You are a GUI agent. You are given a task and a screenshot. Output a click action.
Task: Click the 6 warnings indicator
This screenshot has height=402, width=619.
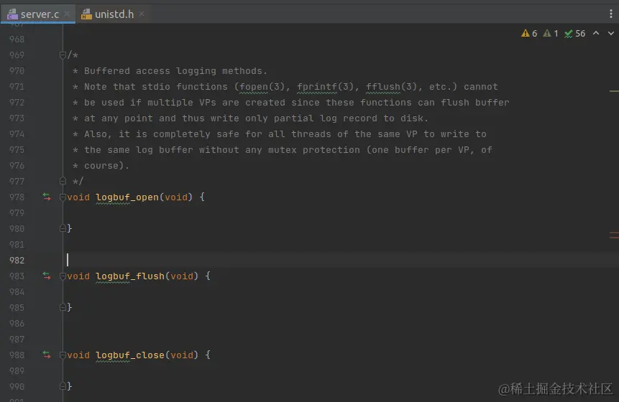529,34
